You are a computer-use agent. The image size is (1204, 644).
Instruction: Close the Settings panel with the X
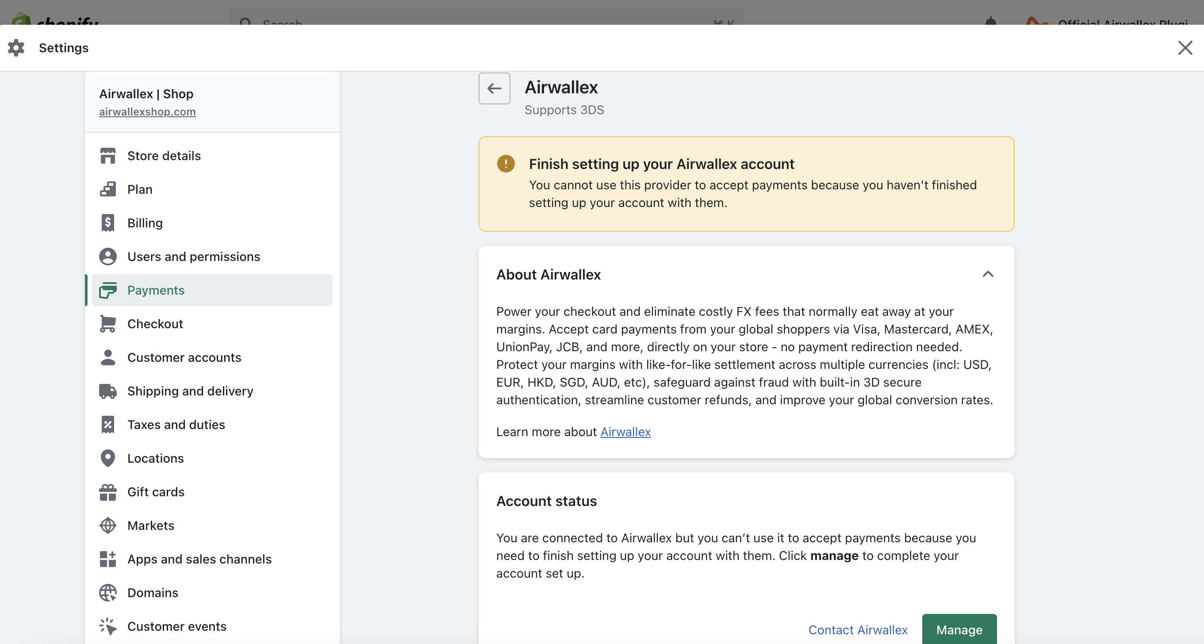[1185, 48]
